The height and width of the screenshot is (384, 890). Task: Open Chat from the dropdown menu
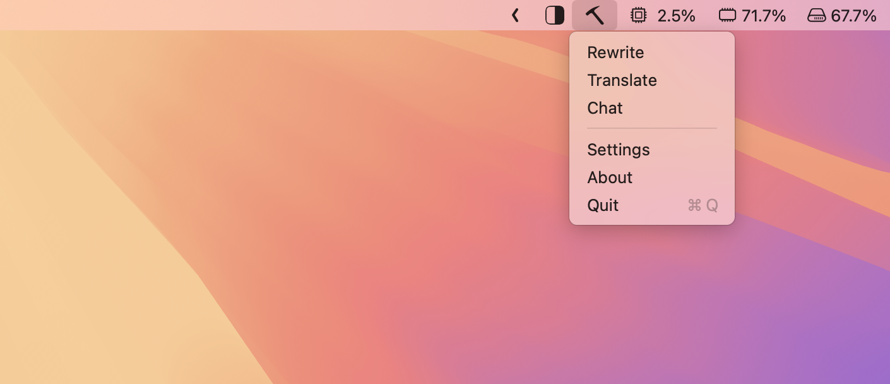click(x=605, y=108)
